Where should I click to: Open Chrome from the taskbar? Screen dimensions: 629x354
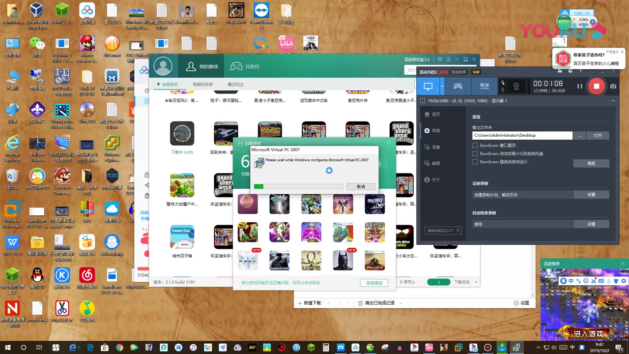[x=119, y=348]
